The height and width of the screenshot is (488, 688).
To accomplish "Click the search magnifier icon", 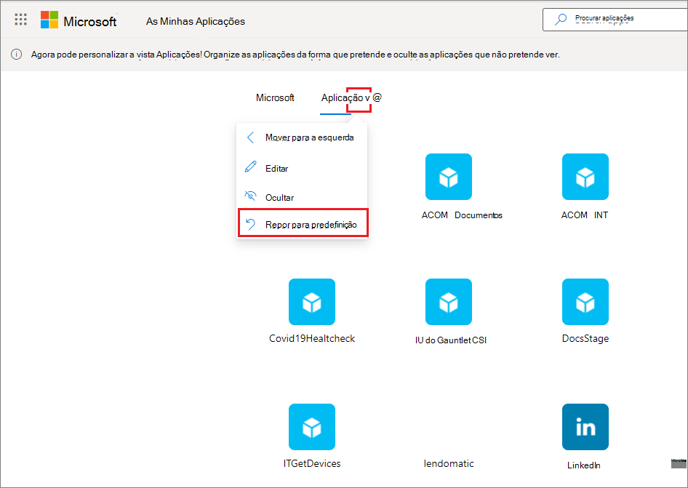I will coord(560,20).
